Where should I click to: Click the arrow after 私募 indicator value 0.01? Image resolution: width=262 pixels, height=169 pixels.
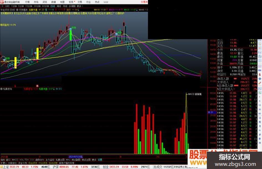click(54, 89)
